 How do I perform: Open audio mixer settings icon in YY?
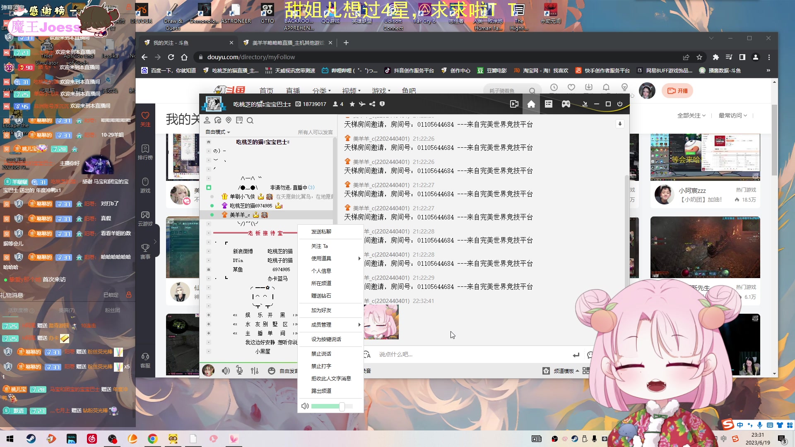pyautogui.click(x=254, y=371)
